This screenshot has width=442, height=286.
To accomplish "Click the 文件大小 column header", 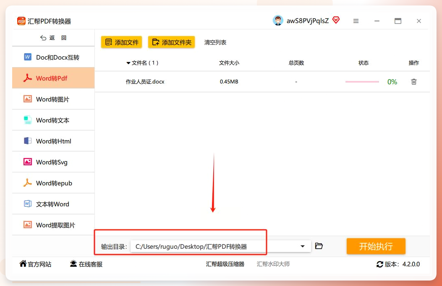I will pos(229,63).
